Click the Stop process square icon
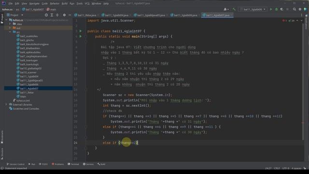 click(287, 9)
